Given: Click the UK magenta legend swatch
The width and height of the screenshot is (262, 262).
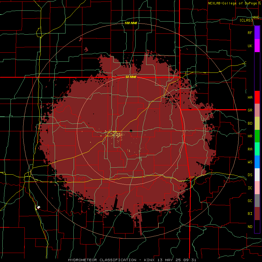Looking at the screenshot, I should tap(257, 46).
